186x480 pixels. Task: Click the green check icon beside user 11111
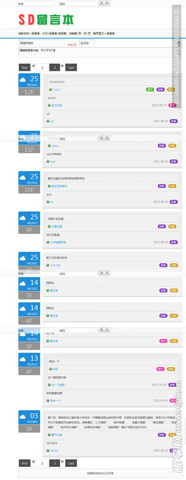click(51, 90)
